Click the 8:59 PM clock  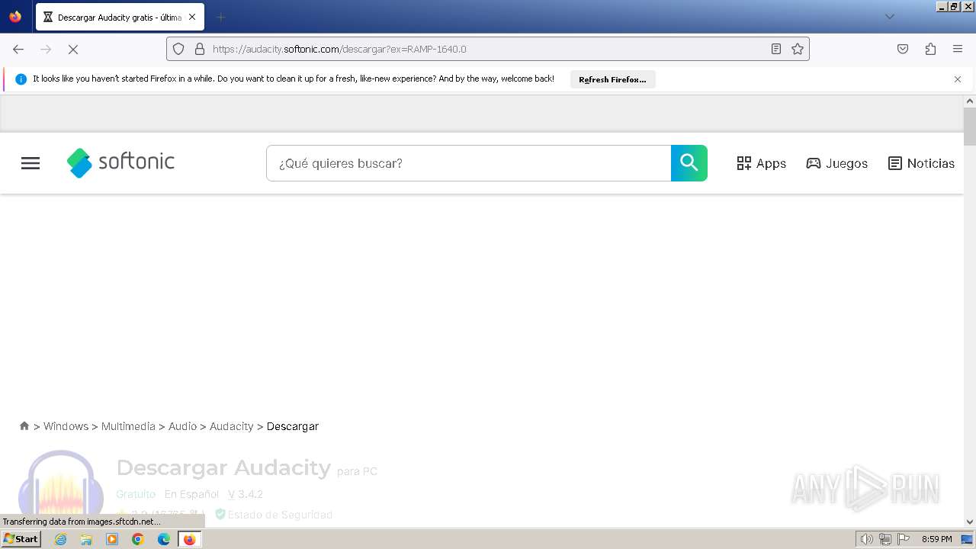point(936,539)
